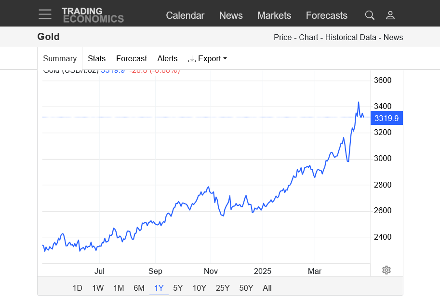Image resolution: width=440 pixels, height=298 pixels.
Task: Open the hamburger navigation menu
Action: pos(45,14)
